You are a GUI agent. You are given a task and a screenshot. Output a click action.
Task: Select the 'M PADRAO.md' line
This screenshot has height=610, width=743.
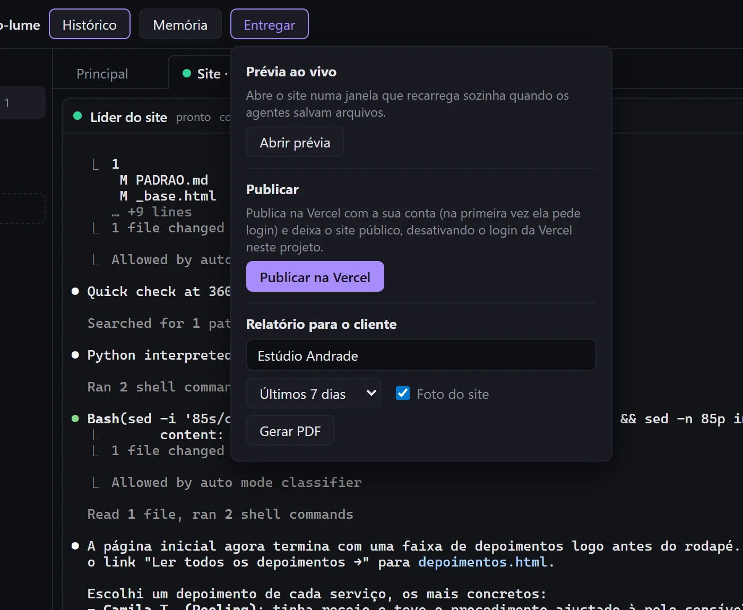click(x=164, y=180)
